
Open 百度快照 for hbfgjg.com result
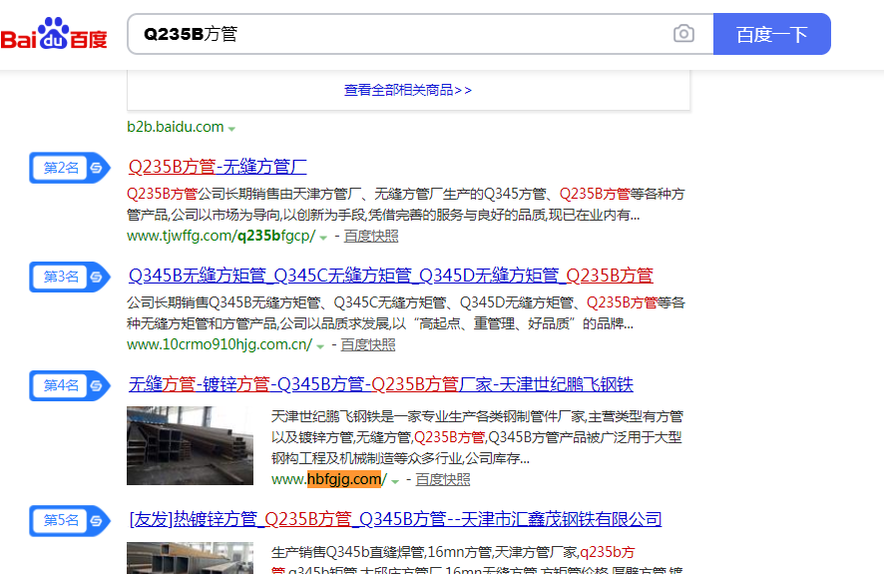pyautogui.click(x=443, y=479)
